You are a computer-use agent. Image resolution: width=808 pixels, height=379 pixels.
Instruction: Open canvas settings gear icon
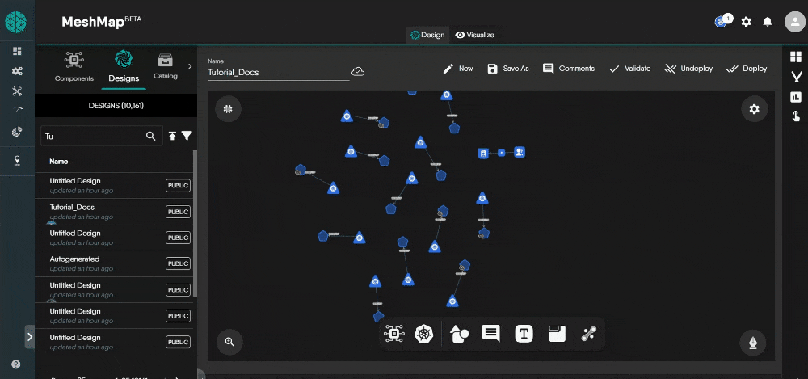(754, 109)
